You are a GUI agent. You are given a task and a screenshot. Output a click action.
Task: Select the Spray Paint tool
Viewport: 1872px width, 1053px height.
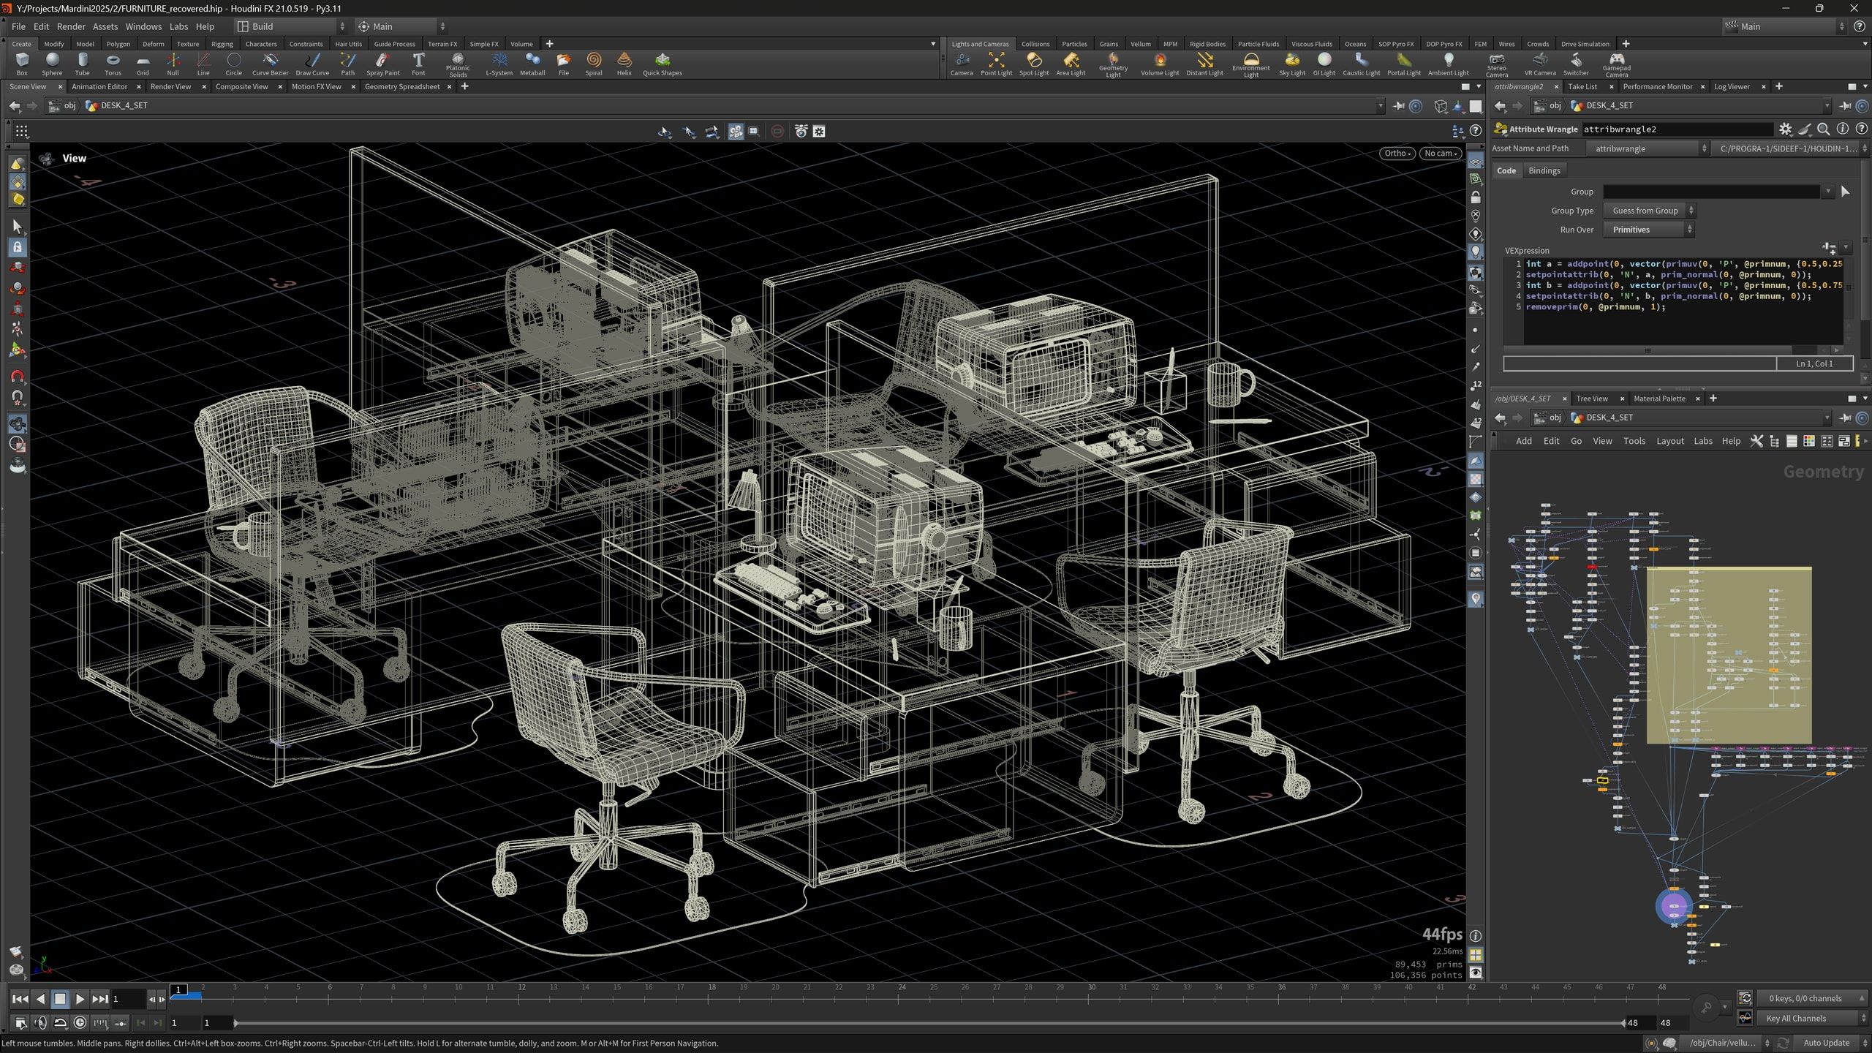click(382, 64)
